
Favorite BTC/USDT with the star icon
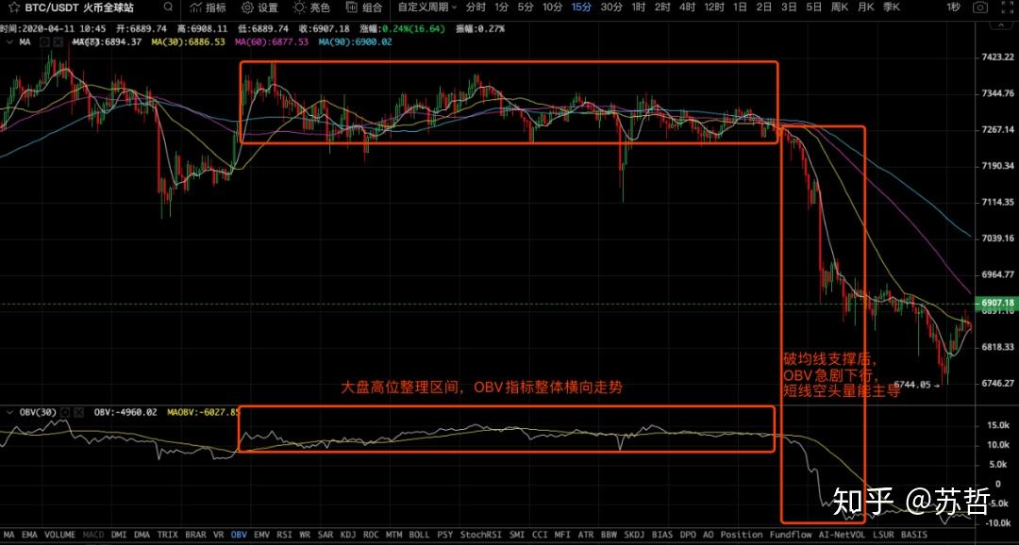[x=13, y=8]
